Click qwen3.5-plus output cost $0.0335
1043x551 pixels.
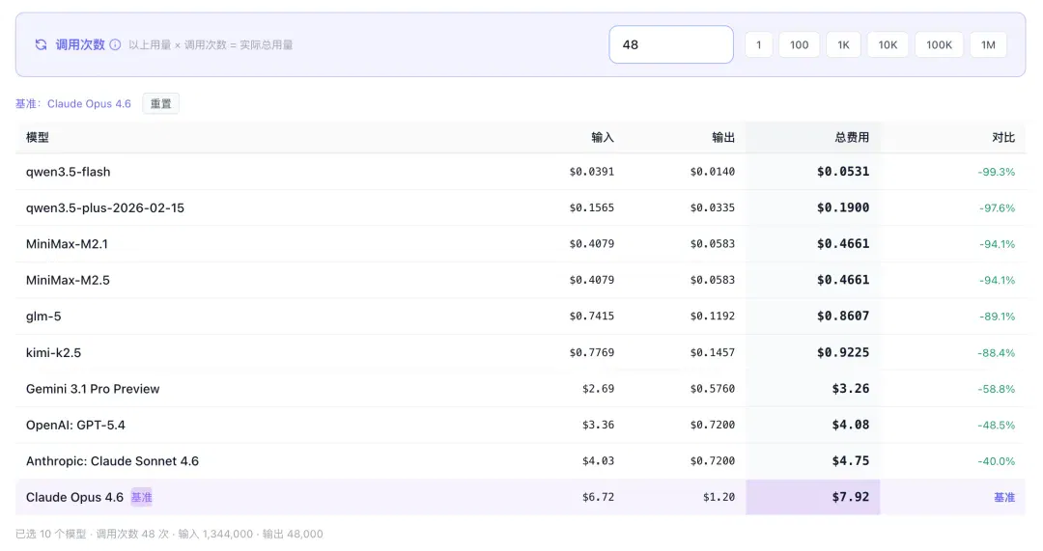[x=713, y=208]
